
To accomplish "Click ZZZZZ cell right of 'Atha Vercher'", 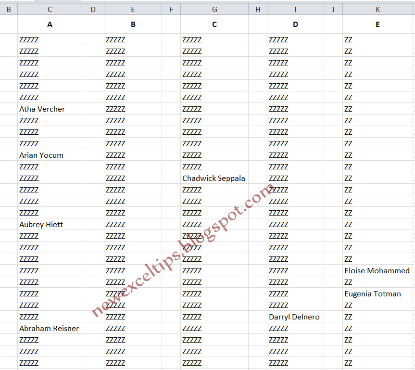I will coord(133,109).
